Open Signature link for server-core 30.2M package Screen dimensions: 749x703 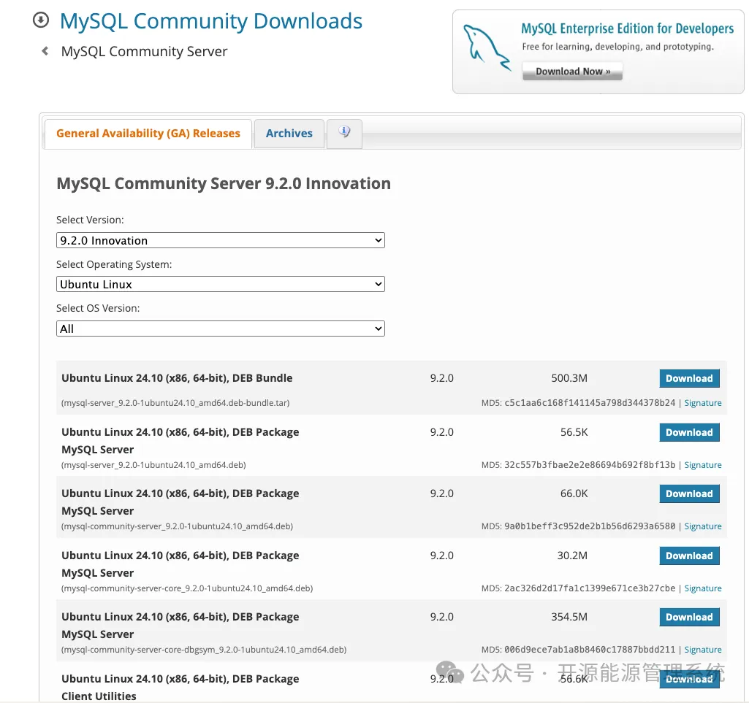pos(703,588)
